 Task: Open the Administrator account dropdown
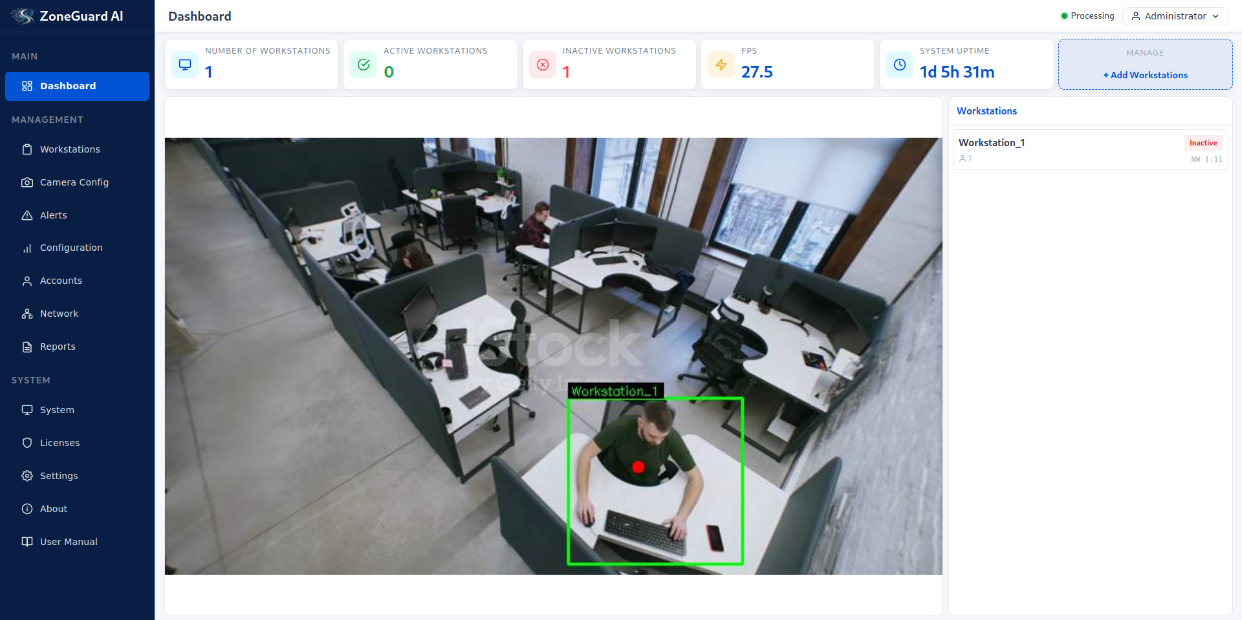[1175, 16]
